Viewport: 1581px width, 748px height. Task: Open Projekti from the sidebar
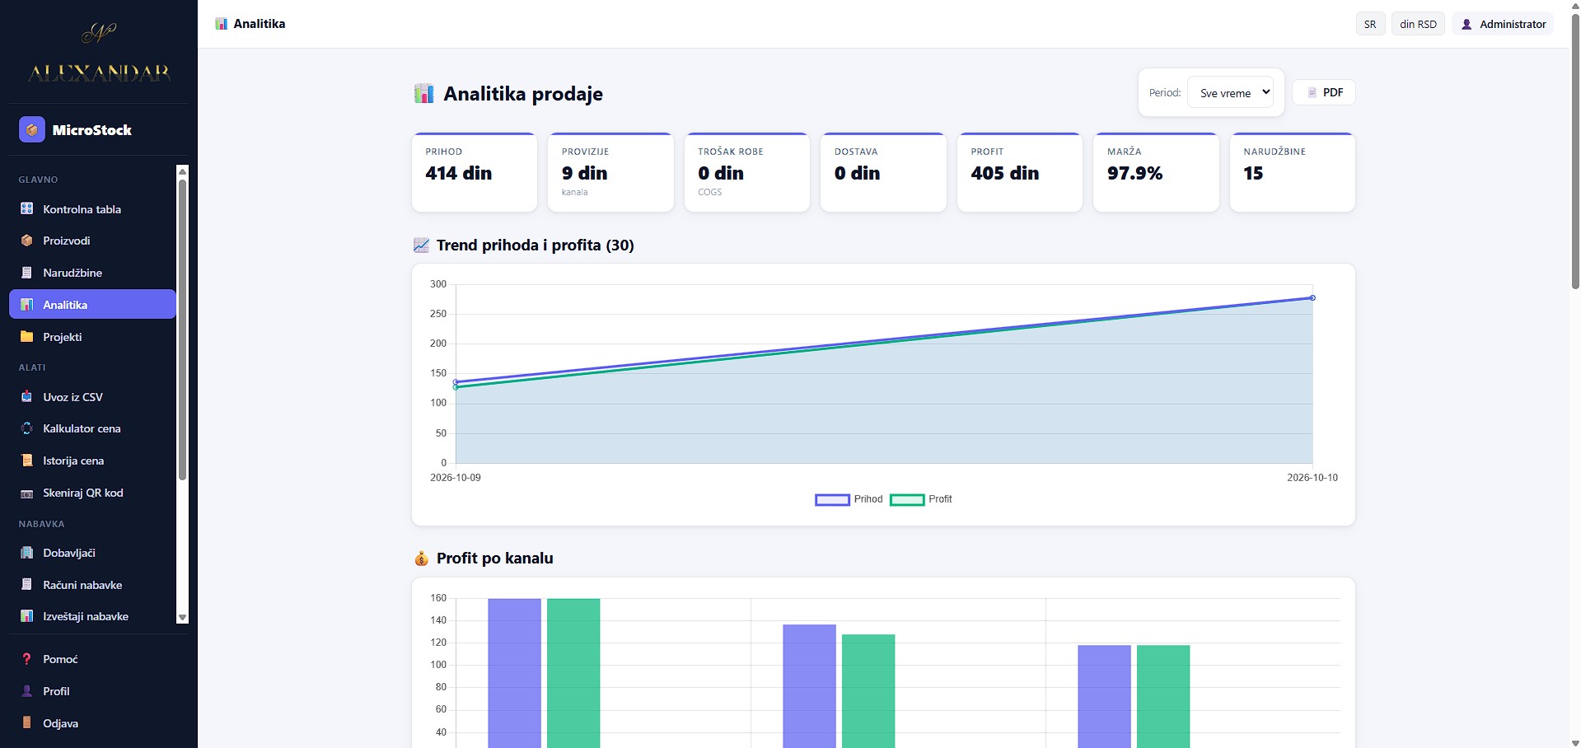(92, 337)
